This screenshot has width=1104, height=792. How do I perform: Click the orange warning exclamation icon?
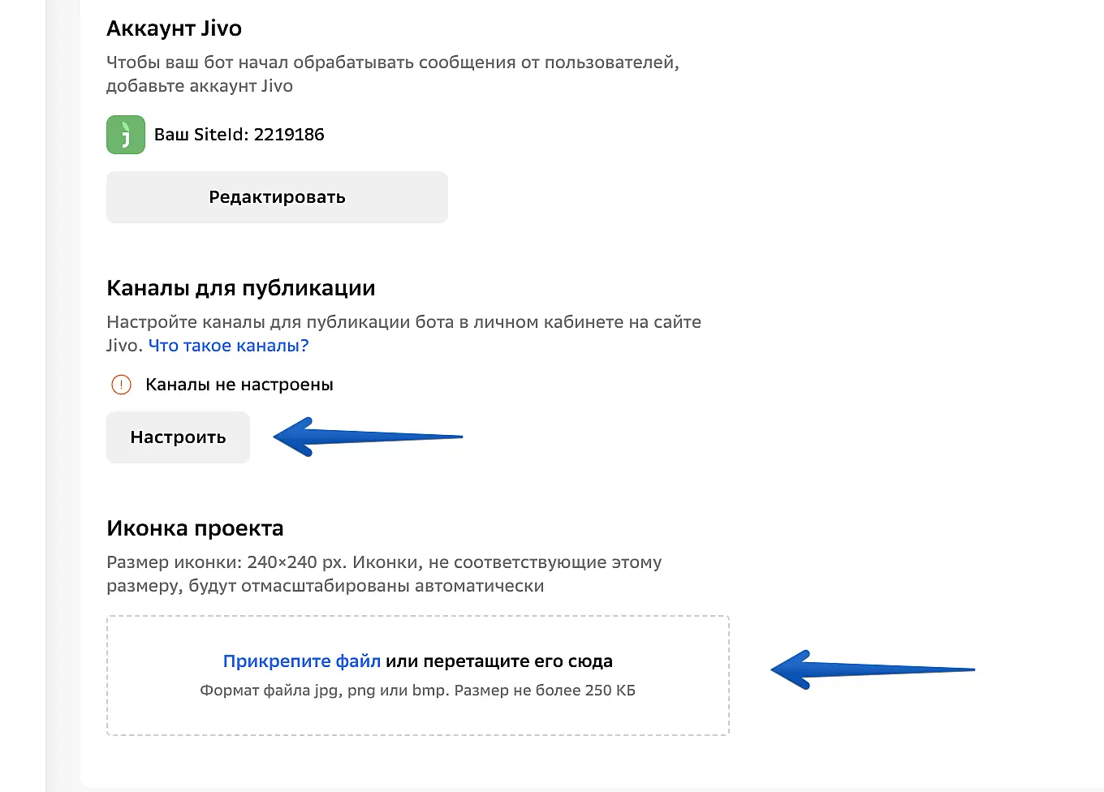[121, 385]
